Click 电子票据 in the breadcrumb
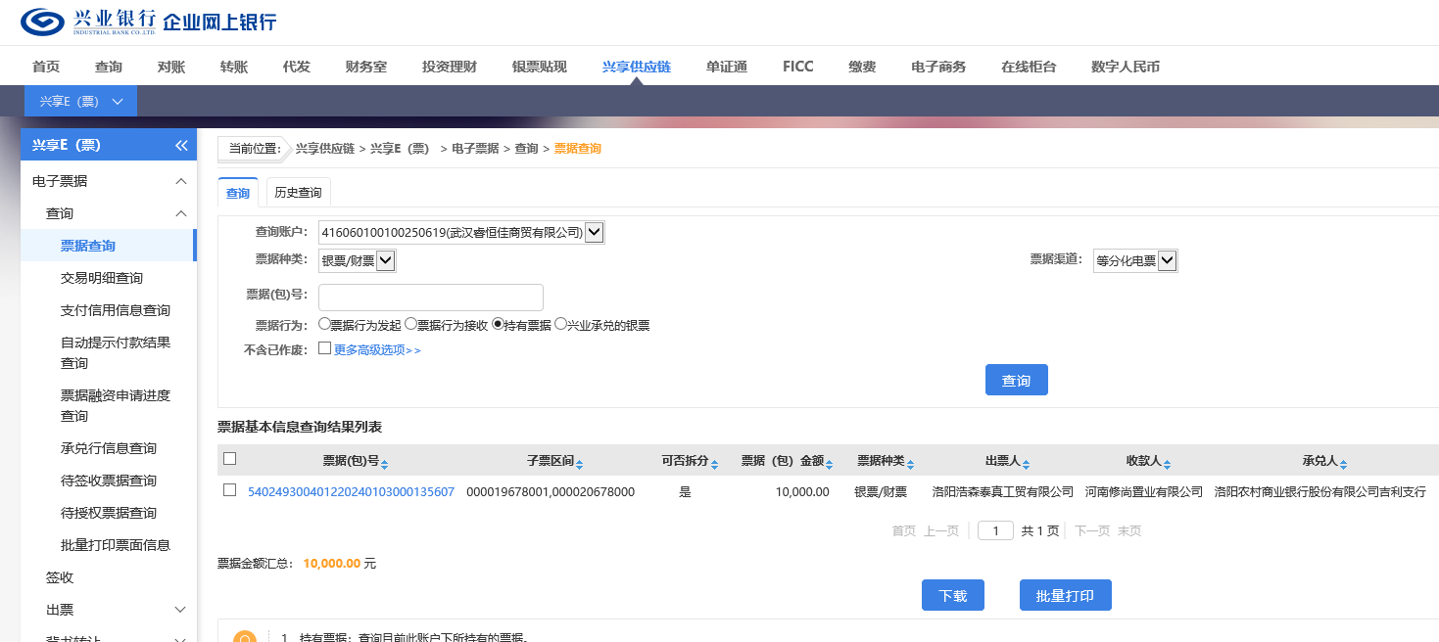The image size is (1439, 642). 476,149
